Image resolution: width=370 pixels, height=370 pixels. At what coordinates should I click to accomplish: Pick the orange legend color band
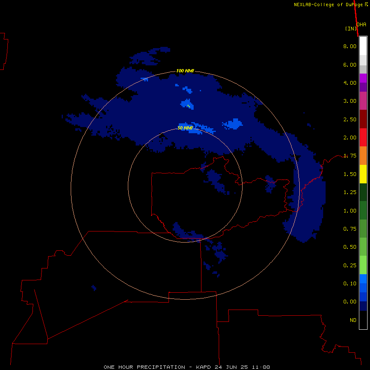click(363, 155)
